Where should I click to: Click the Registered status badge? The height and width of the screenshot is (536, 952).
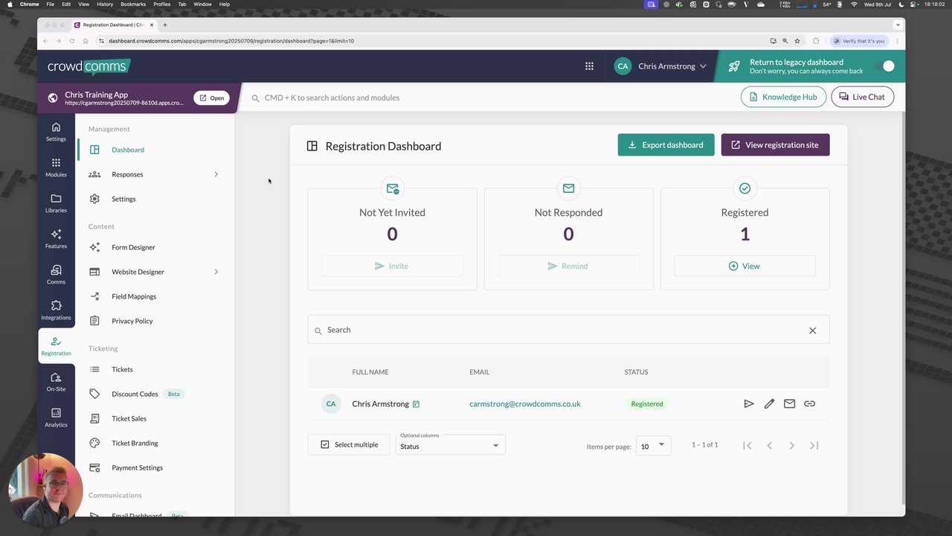coord(647,403)
